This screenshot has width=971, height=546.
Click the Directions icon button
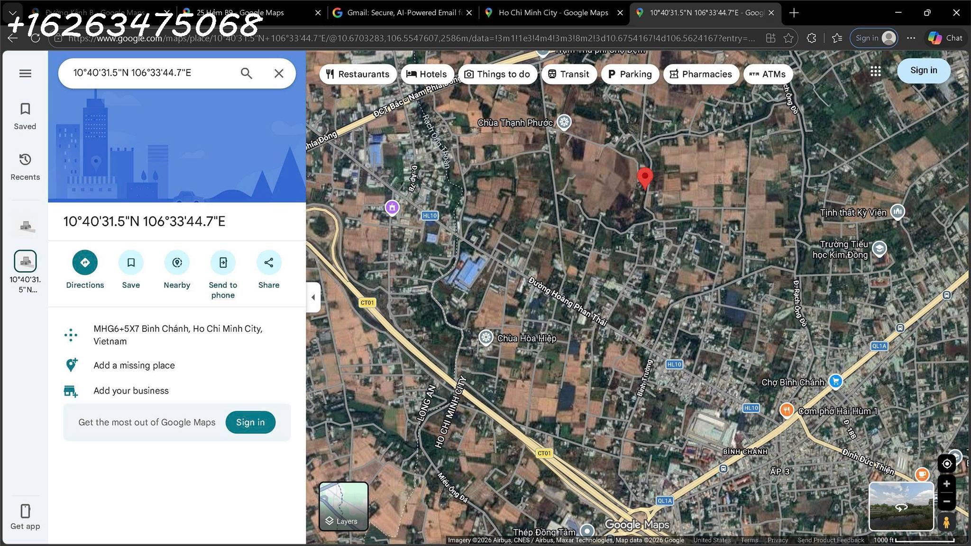tap(85, 262)
